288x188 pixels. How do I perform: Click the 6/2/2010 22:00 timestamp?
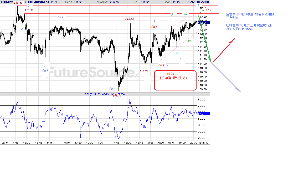coord(198,2)
